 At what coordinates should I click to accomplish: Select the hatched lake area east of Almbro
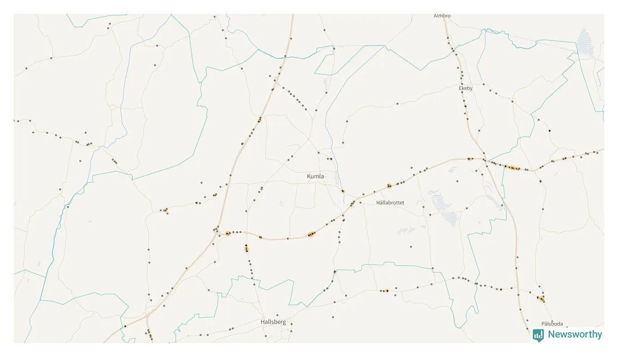pos(584,42)
